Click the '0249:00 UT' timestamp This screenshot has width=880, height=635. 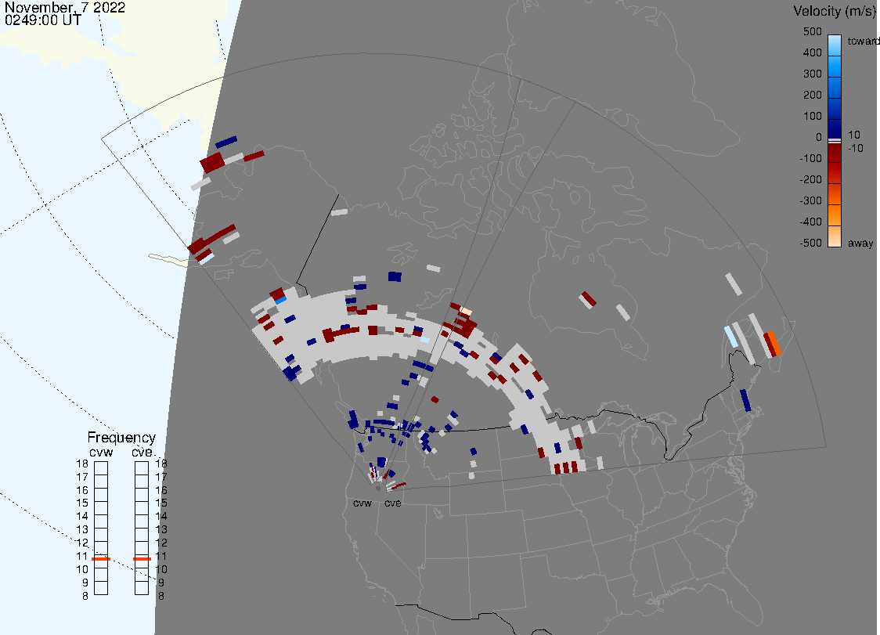click(x=42, y=20)
